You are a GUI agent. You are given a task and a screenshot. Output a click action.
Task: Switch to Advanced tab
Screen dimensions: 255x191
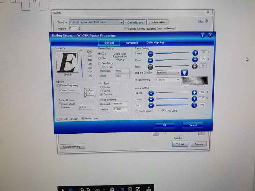(132, 43)
